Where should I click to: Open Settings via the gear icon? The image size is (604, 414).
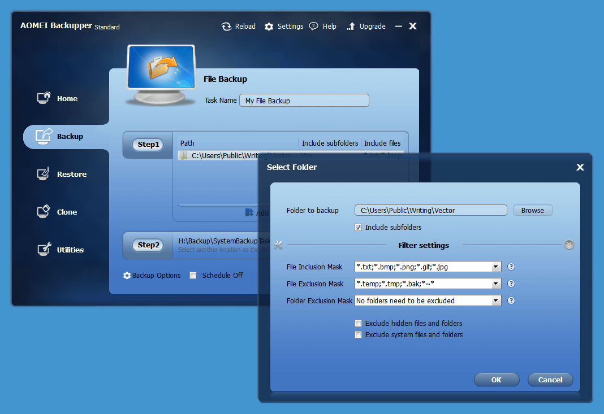[x=269, y=27]
